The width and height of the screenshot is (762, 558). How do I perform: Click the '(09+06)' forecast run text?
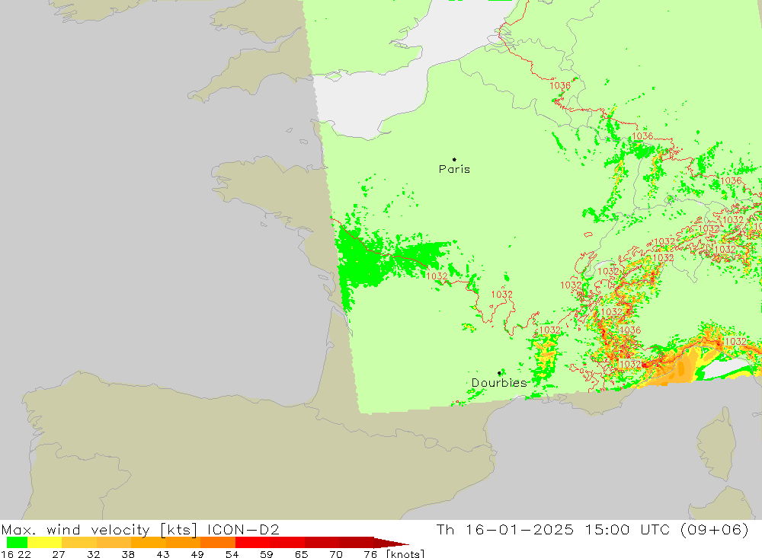[x=715, y=529]
